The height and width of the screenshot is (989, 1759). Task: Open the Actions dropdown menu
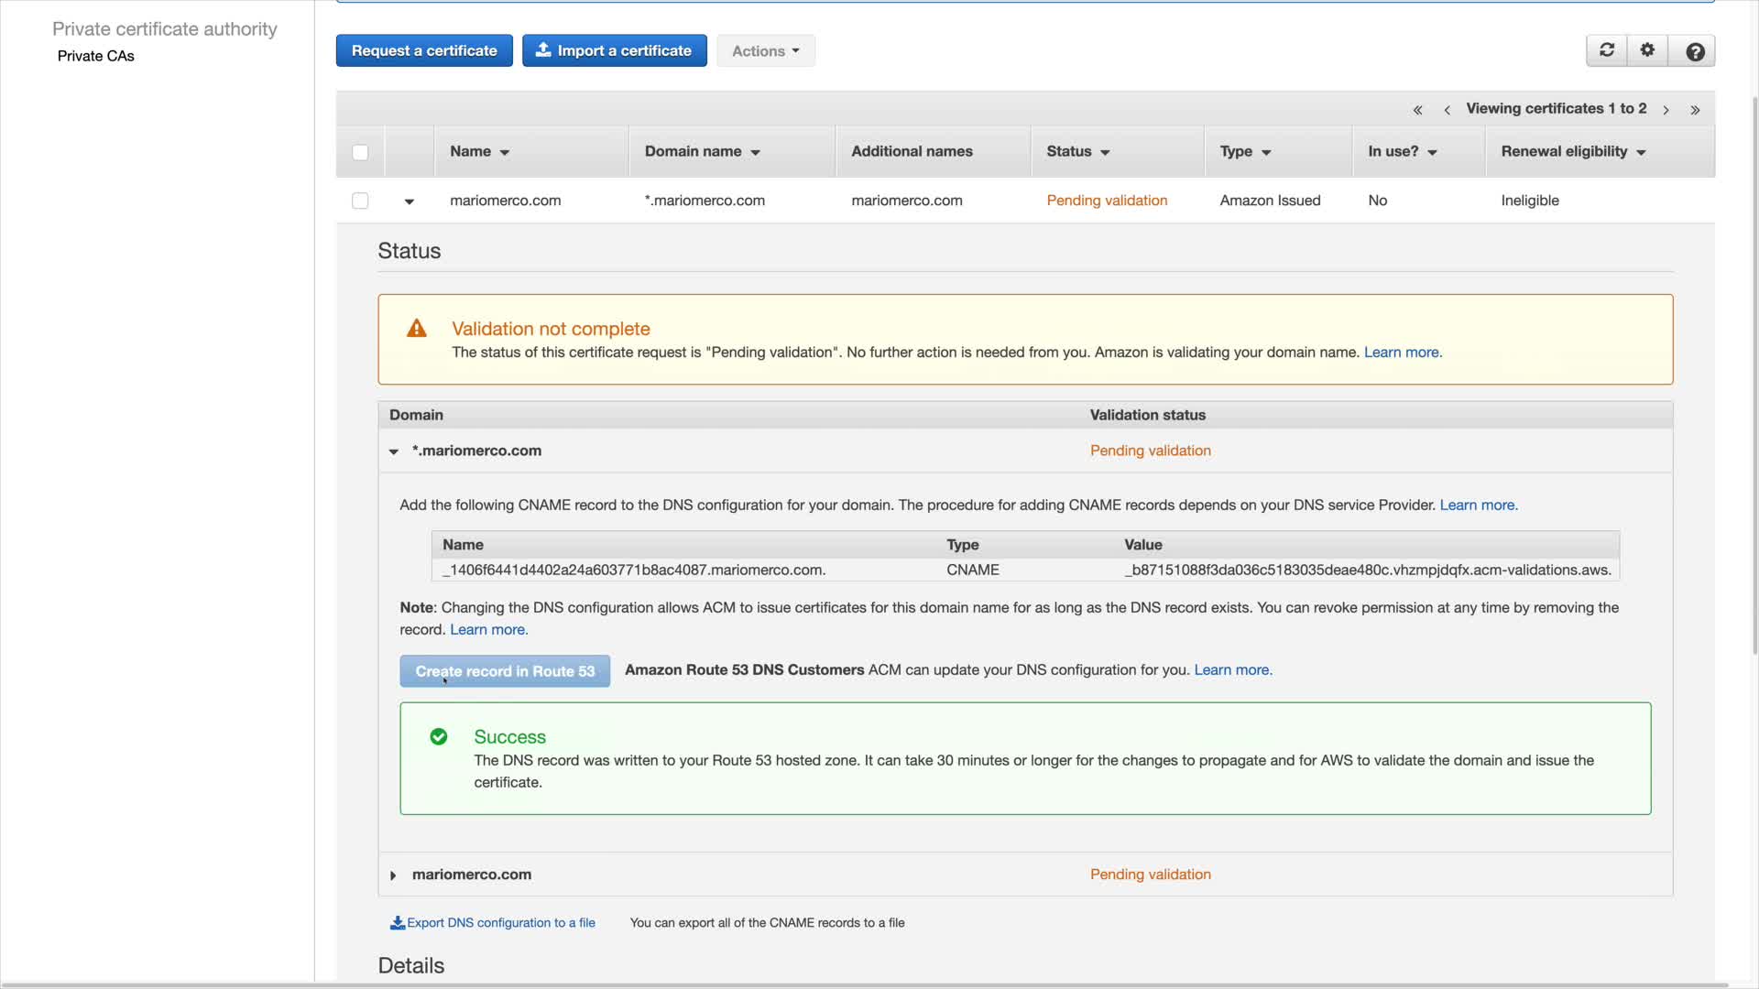[765, 51]
